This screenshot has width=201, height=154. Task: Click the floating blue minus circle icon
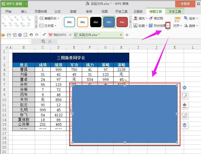[x=185, y=88]
